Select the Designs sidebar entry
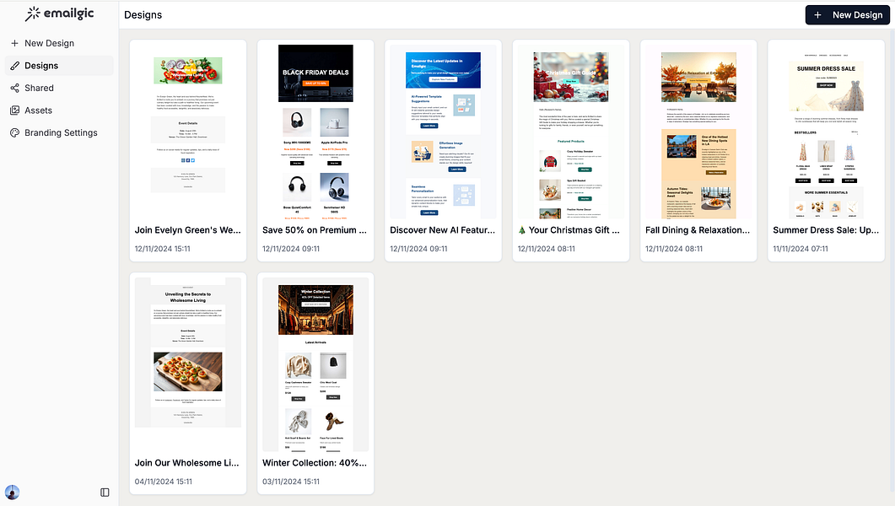This screenshot has height=506, width=895. [40, 65]
